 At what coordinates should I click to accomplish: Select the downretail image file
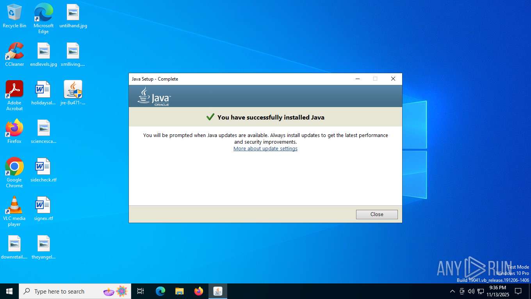point(14,247)
